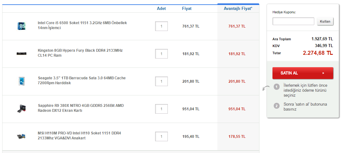Edit quantity field for Kingston Hyperx Fury RAM

coord(161,54)
